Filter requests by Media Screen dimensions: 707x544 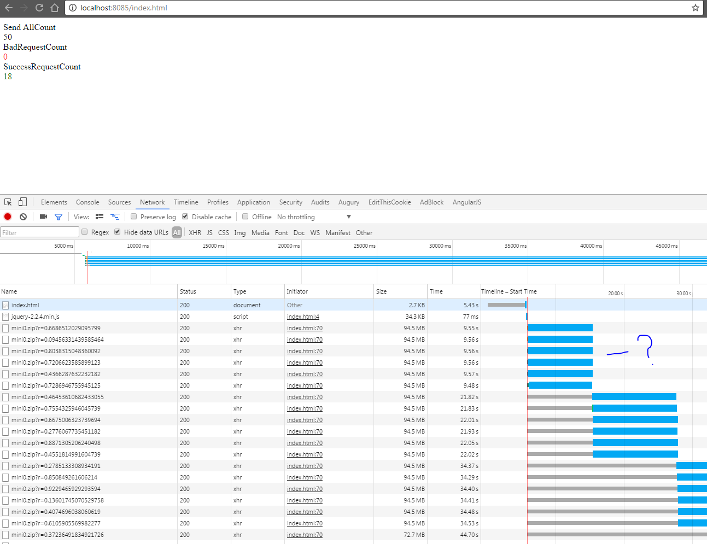click(x=260, y=232)
